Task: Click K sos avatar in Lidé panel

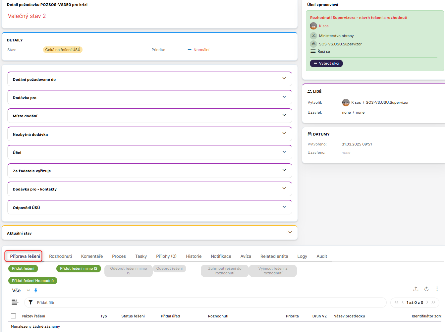Action: (x=346, y=103)
